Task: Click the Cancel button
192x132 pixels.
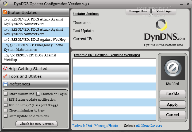Action: (x=173, y=115)
